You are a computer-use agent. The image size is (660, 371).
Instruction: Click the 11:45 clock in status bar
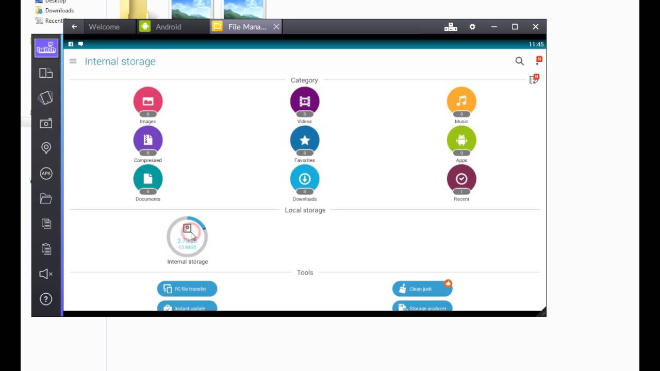[x=536, y=44]
